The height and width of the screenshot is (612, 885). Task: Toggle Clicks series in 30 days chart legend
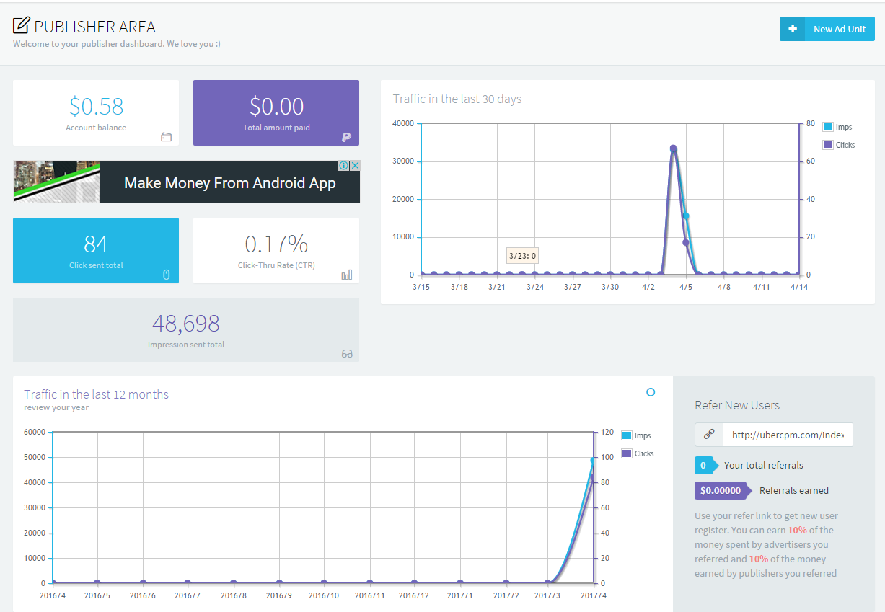click(838, 145)
